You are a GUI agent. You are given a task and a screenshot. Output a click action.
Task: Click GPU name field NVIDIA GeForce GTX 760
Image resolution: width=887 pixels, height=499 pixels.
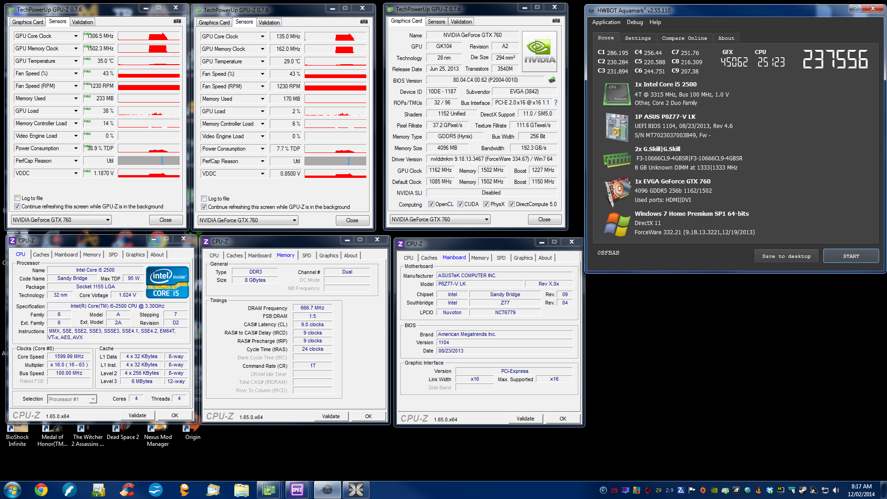point(472,35)
